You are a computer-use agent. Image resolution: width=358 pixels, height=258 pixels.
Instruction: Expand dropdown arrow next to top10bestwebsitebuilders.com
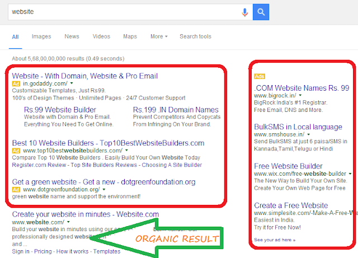pos(126,151)
